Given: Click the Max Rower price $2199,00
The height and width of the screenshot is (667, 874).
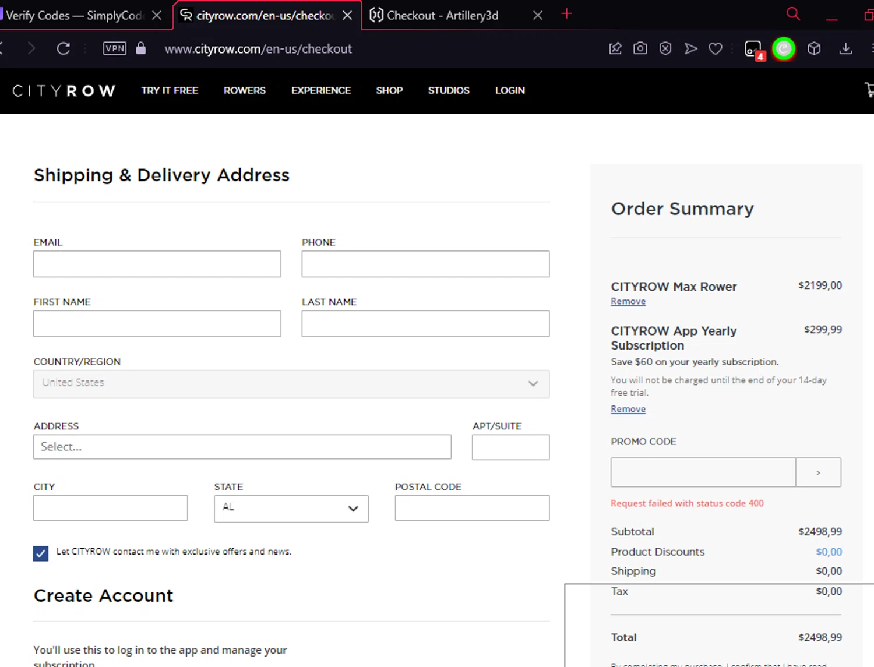Looking at the screenshot, I should tap(820, 285).
